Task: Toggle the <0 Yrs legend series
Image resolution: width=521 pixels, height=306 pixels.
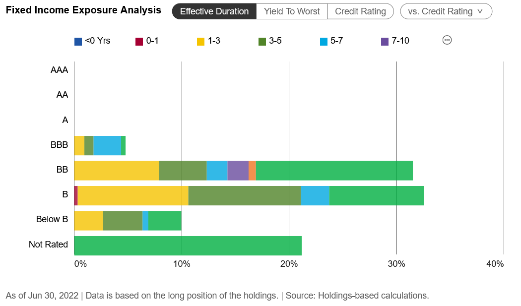Action: coord(92,41)
